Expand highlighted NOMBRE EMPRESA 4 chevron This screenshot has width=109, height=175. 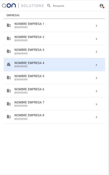tap(96, 65)
